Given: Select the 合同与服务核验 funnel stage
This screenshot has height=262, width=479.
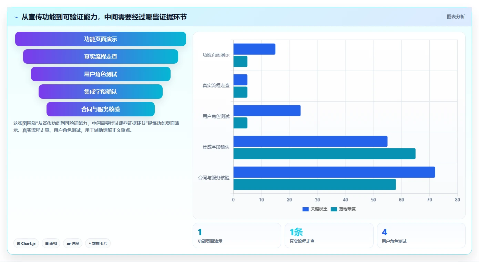Looking at the screenshot, I should (x=101, y=109).
